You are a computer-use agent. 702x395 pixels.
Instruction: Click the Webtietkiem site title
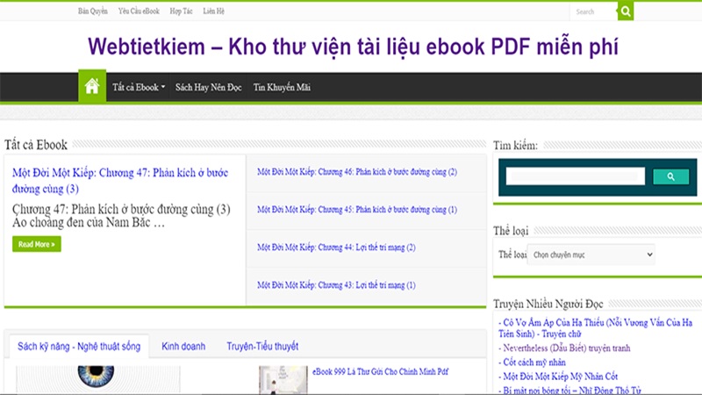click(x=353, y=47)
